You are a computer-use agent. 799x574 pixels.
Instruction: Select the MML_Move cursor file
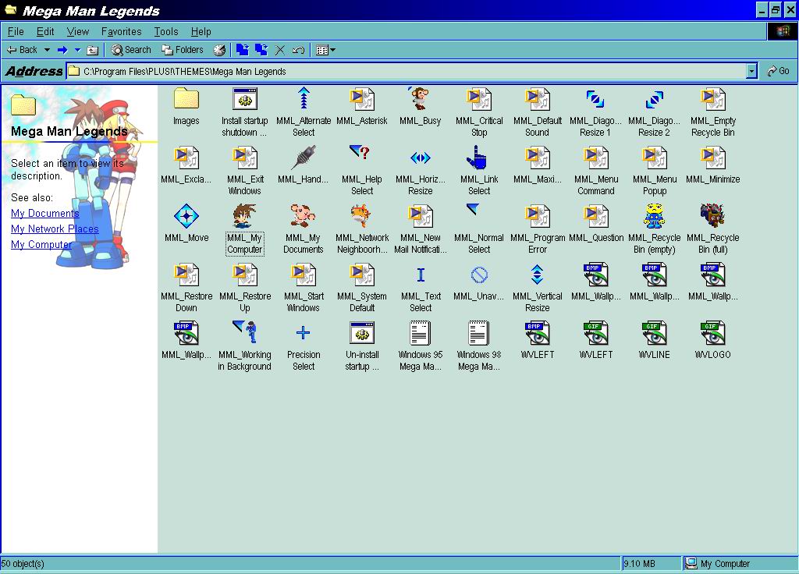click(186, 224)
